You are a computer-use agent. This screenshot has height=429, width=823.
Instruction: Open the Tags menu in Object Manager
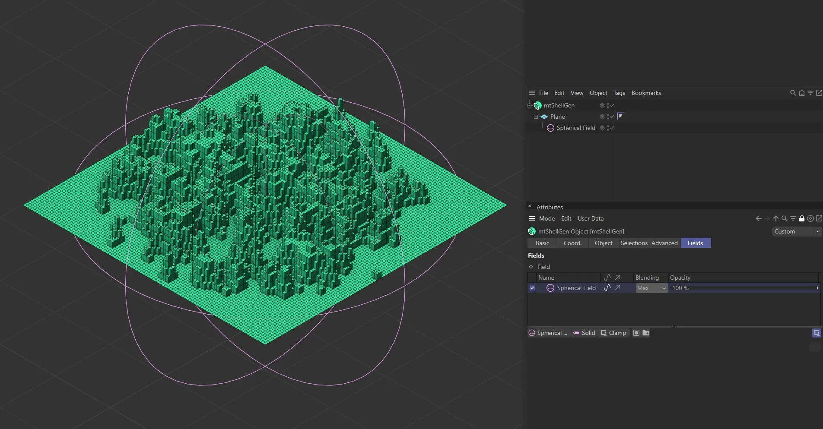[x=620, y=93]
